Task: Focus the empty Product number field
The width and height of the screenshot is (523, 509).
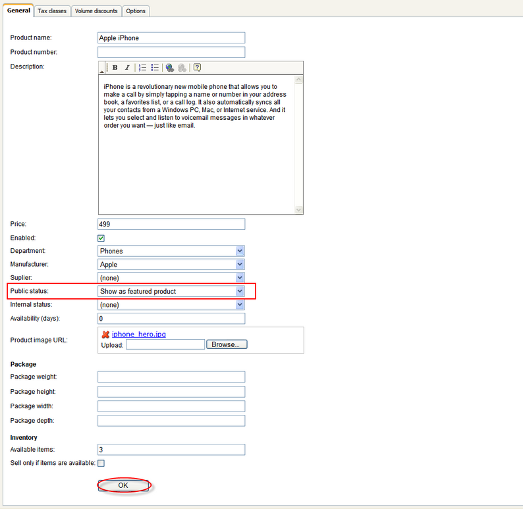Action: (171, 52)
